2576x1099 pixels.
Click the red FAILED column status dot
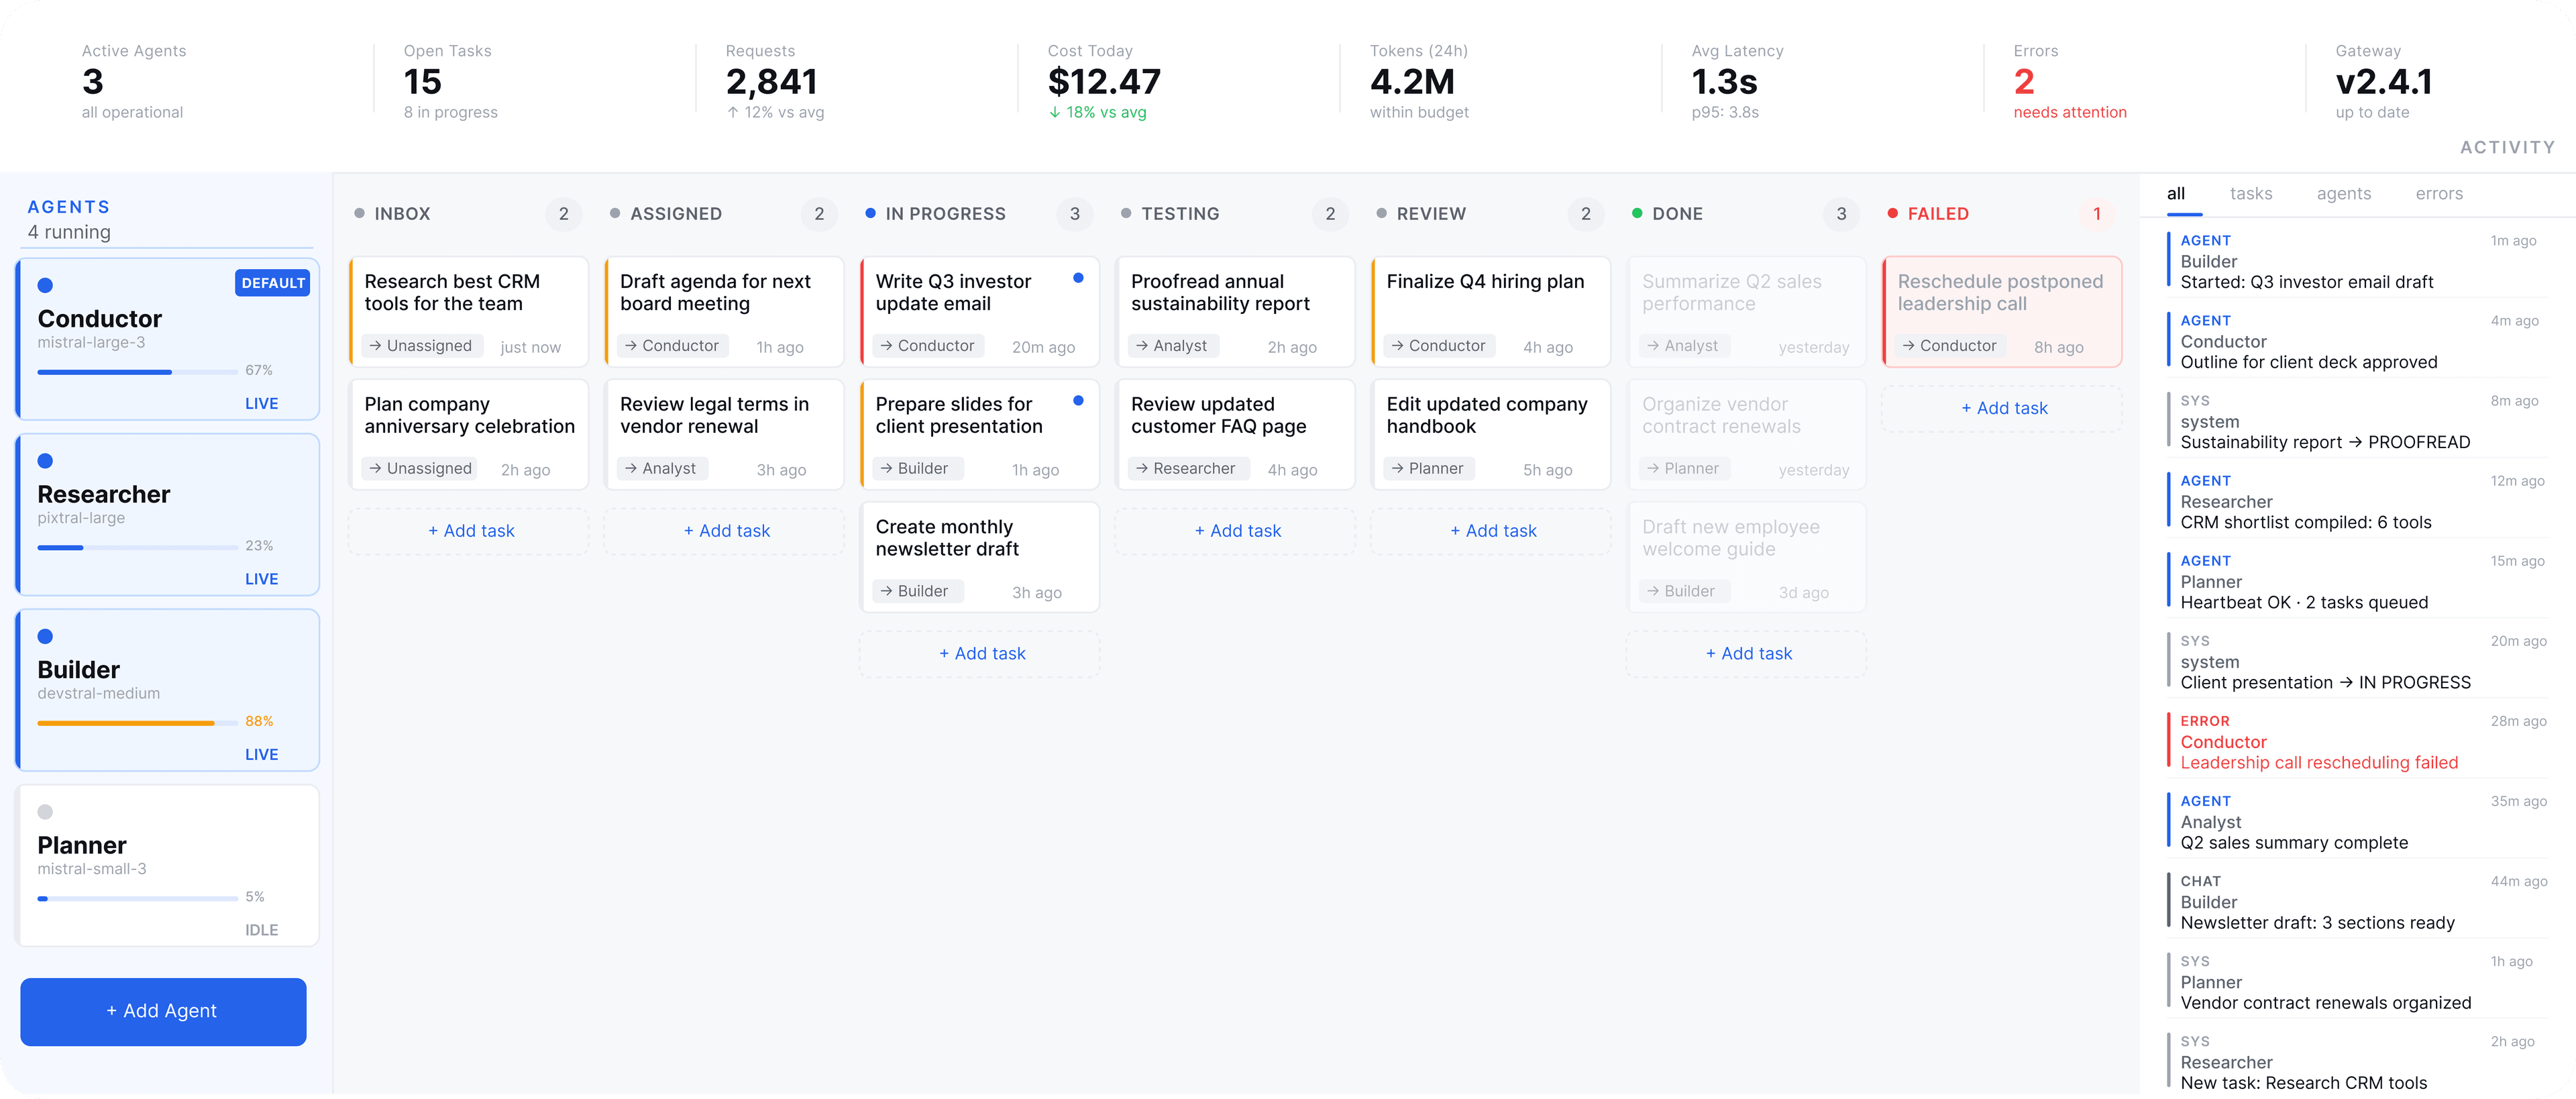pos(1892,213)
